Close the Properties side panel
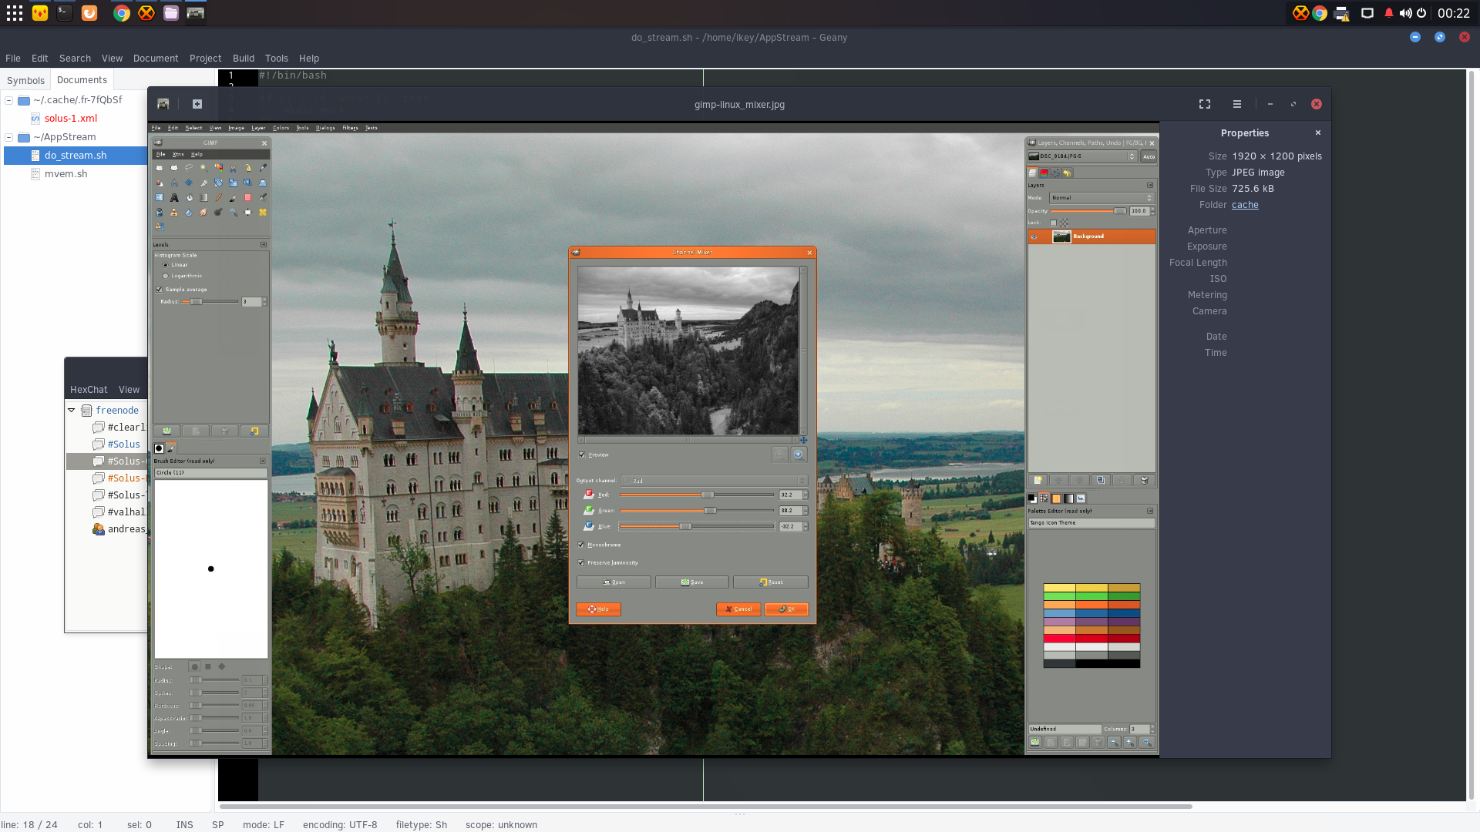Viewport: 1480px width, 832px height. (x=1318, y=133)
